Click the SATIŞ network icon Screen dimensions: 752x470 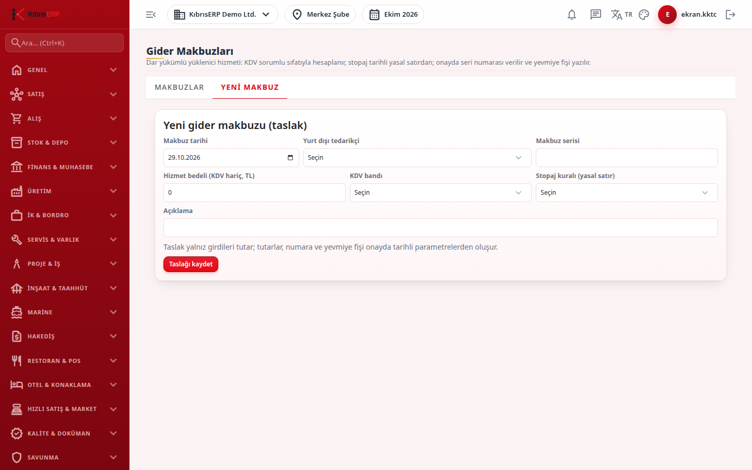click(17, 94)
